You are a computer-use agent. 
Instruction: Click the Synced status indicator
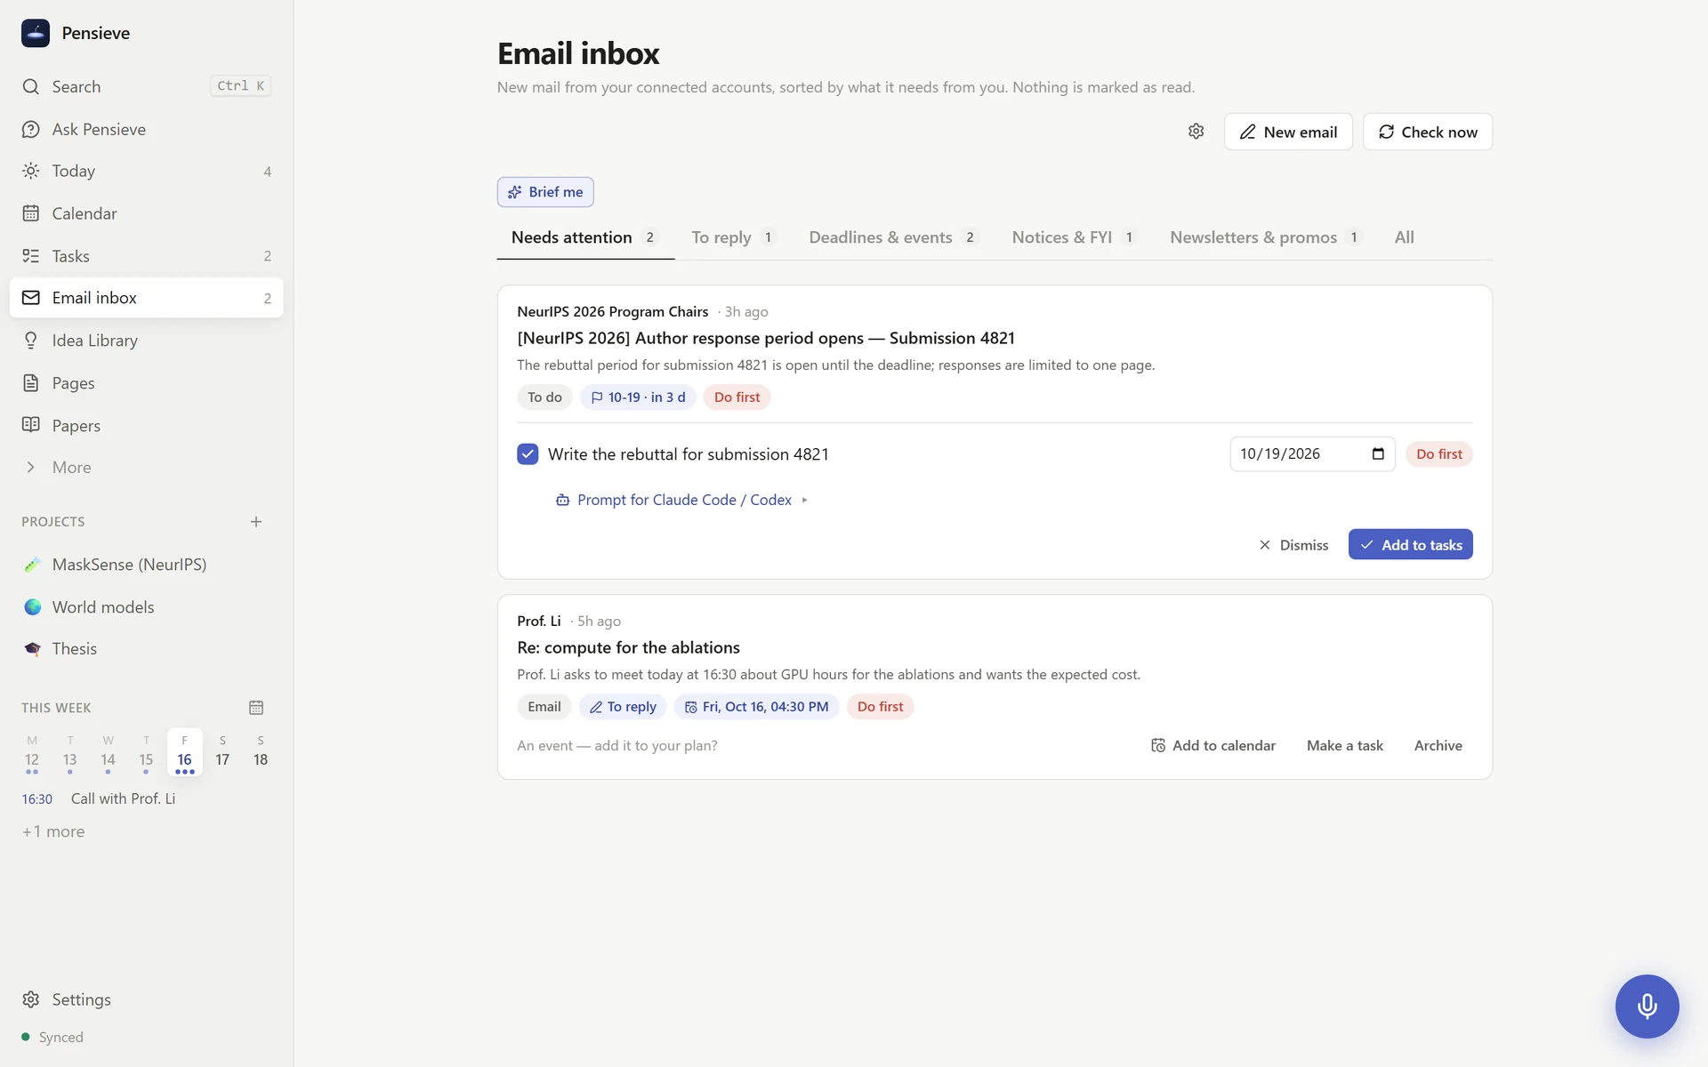click(x=52, y=1037)
